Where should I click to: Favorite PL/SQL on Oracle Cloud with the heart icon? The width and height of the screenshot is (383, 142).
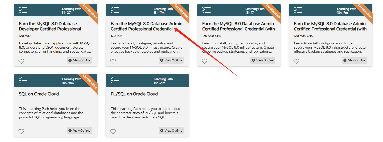coord(113,131)
